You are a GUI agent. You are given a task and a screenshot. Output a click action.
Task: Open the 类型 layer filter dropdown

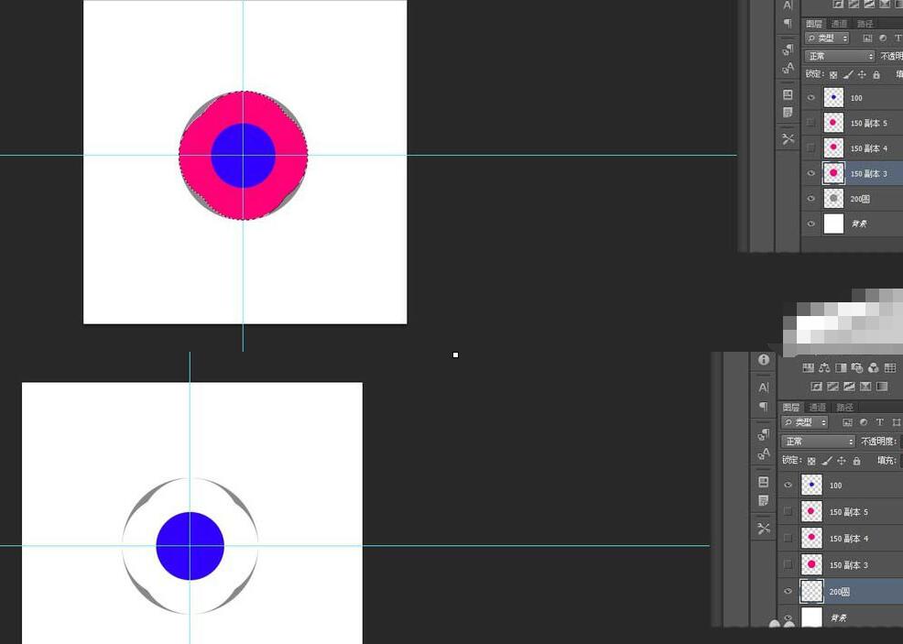806,421
